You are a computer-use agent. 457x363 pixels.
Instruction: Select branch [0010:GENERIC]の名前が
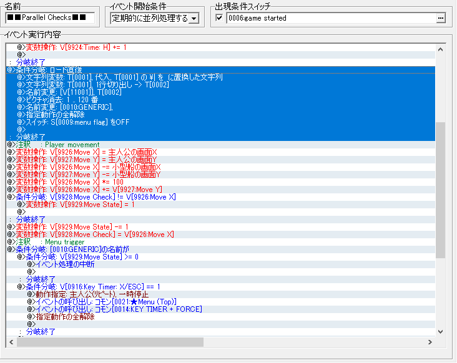(x=220, y=249)
